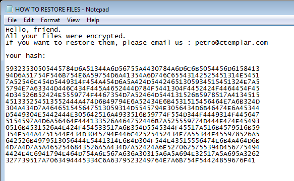Place cursor on 'Hello, friend.' line
This screenshot has width=294, height=181.
click(x=33, y=30)
